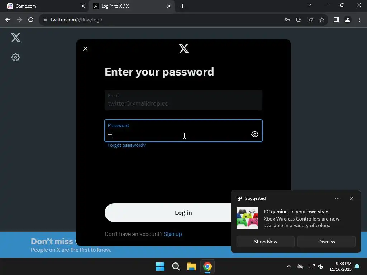Share this page icon
Screen dimensions: 367x275
(x=310, y=20)
